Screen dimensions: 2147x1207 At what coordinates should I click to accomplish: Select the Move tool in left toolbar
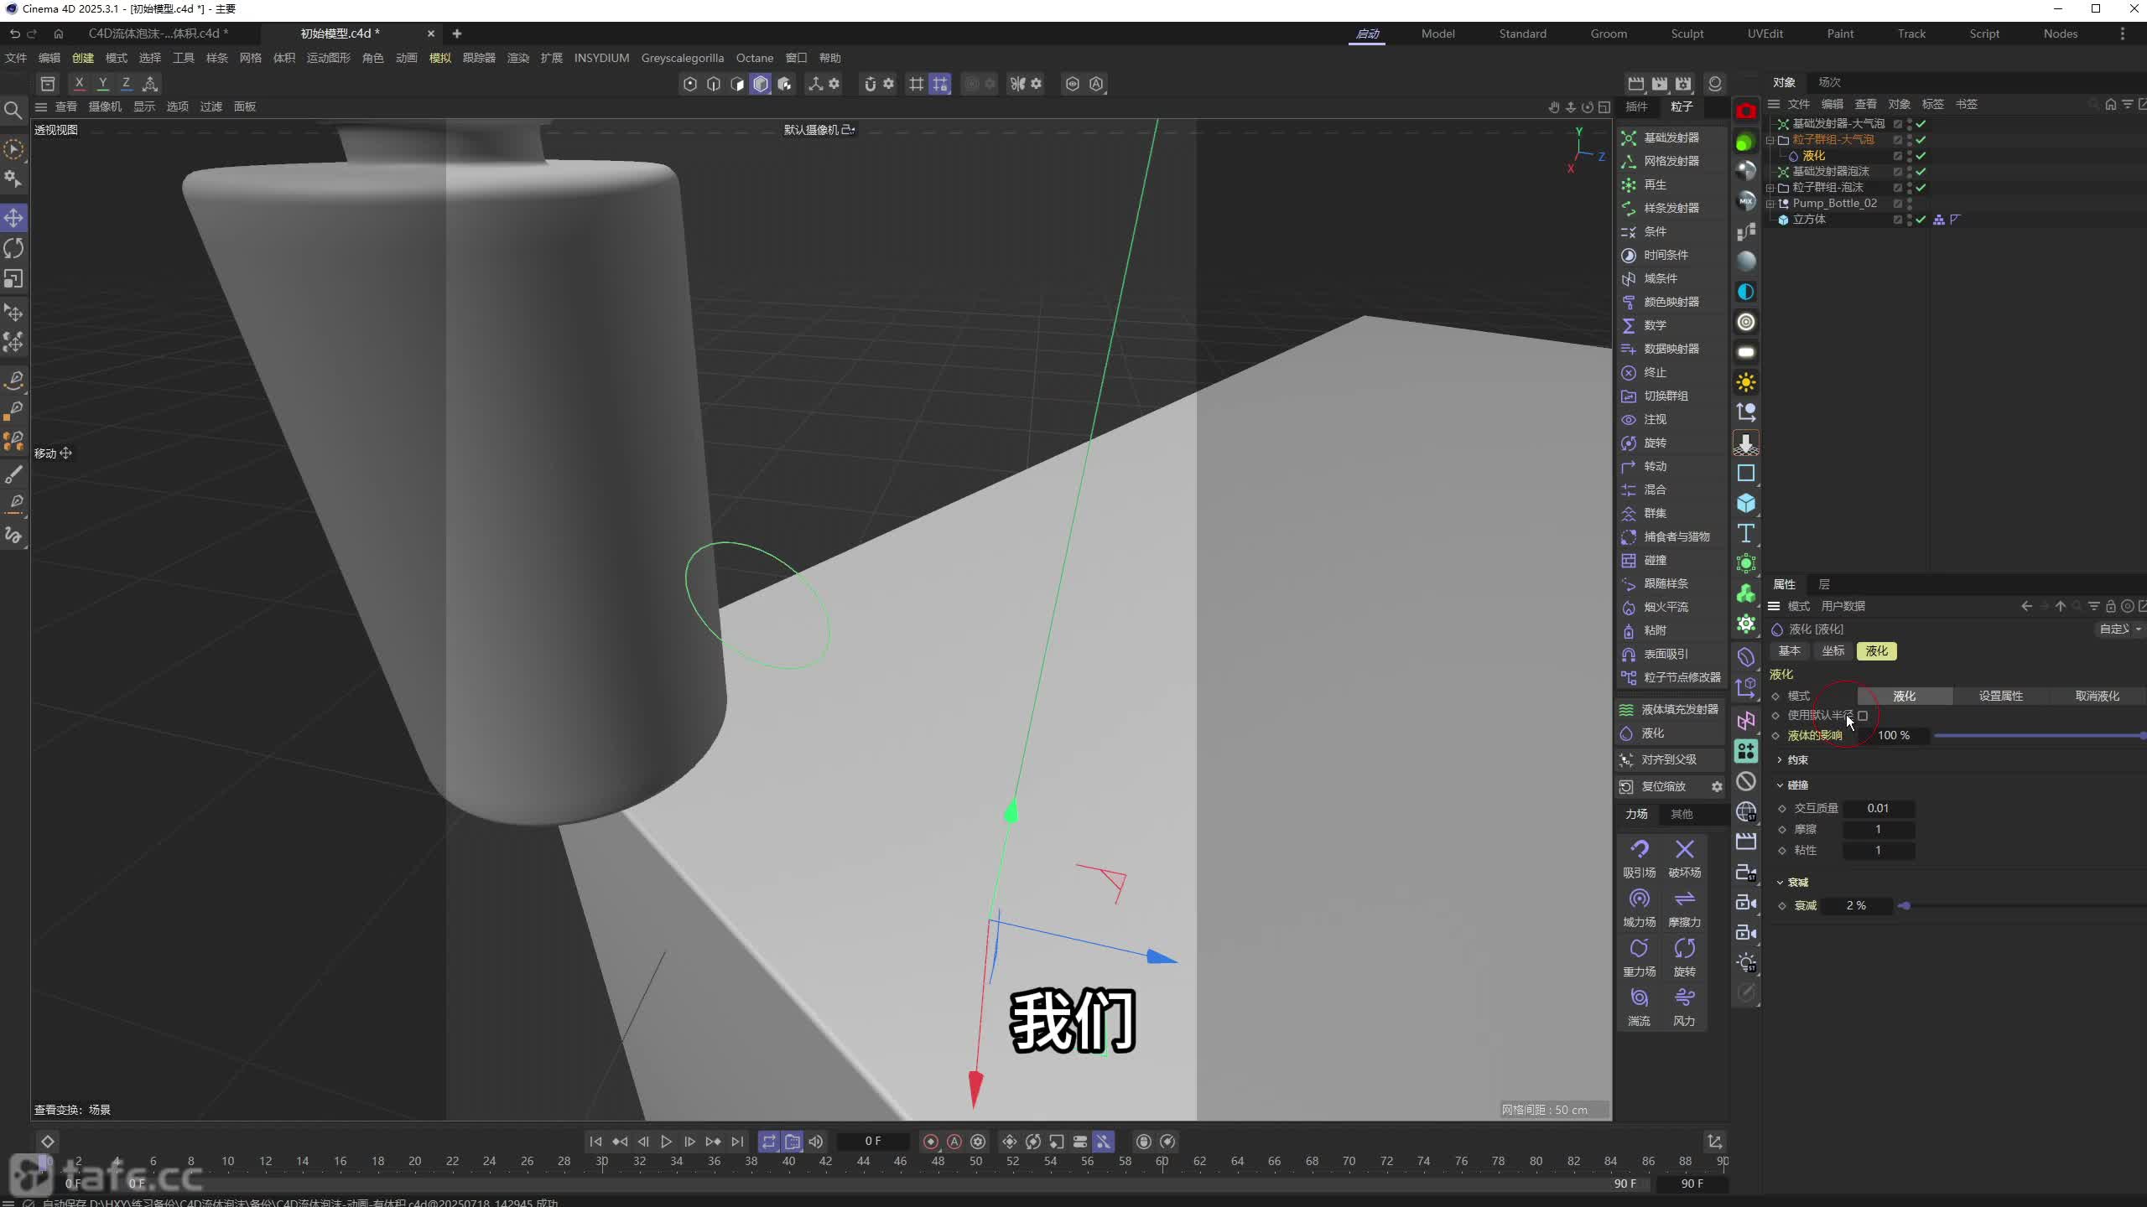[13, 218]
